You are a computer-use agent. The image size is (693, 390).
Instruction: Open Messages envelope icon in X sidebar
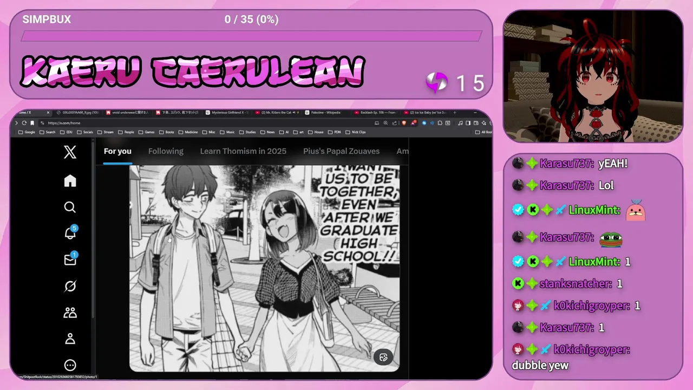click(x=70, y=259)
